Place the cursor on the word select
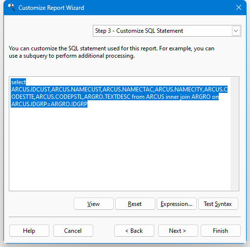 coord(19,82)
